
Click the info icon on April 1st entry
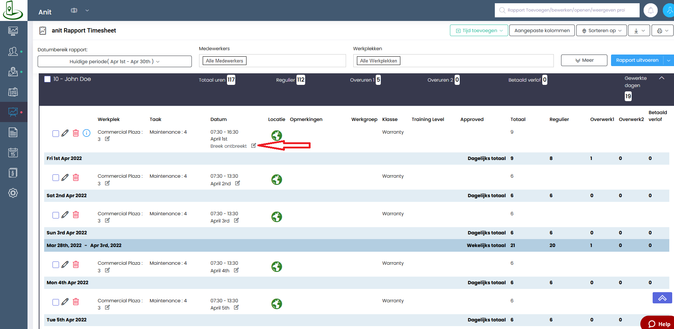(87, 133)
